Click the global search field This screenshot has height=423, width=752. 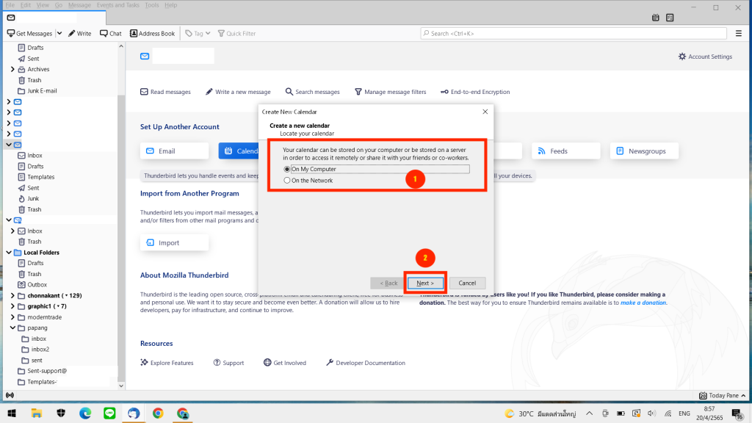click(x=573, y=33)
